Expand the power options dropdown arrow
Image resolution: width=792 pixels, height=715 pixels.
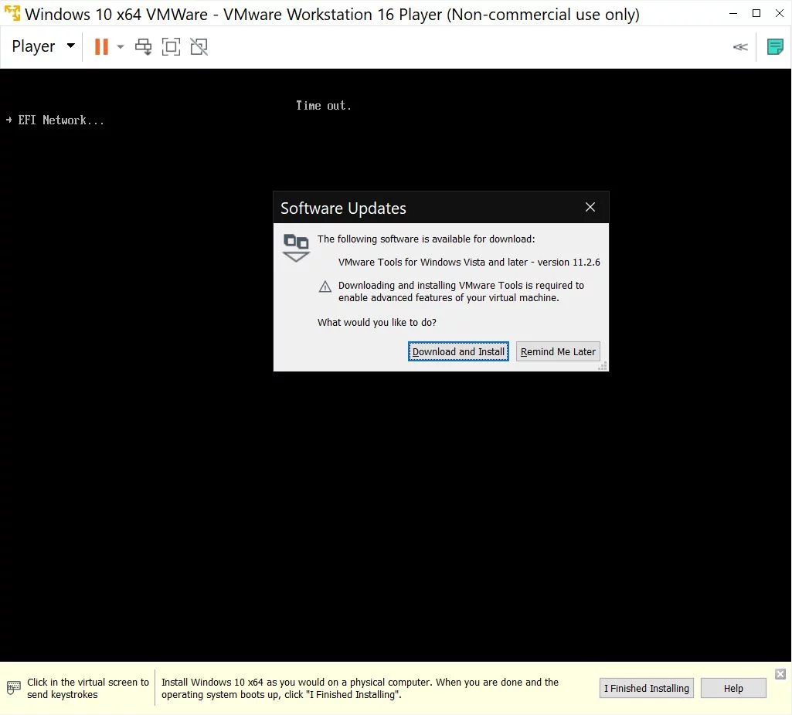pos(121,47)
